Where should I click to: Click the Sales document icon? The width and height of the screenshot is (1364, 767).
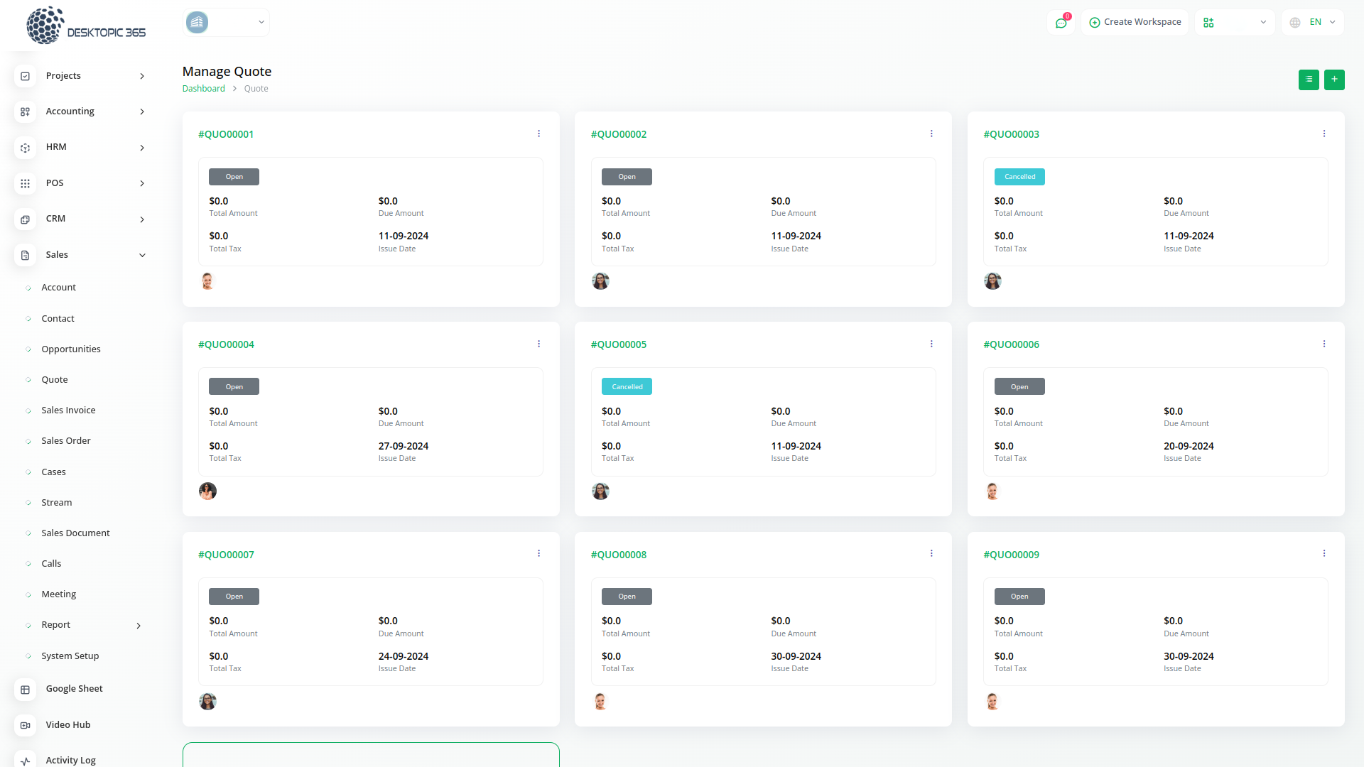point(25,255)
